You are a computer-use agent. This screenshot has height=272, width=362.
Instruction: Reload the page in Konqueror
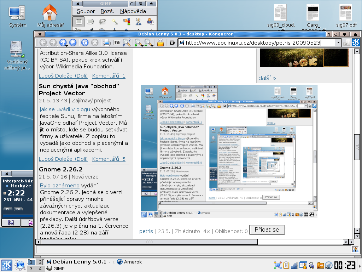[x=85, y=42]
